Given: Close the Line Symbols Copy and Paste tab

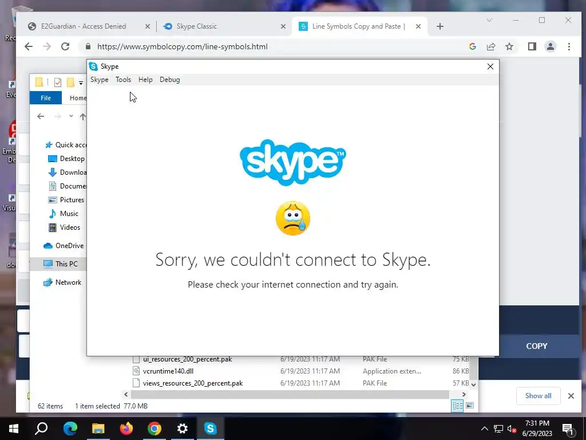Looking at the screenshot, I should 418,26.
